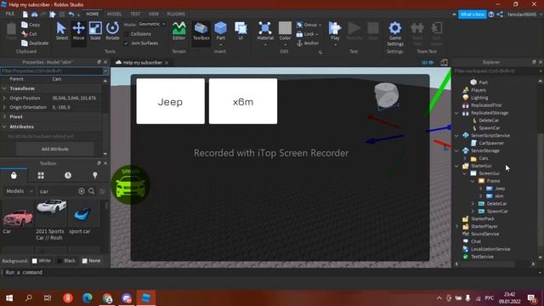Click the Jeep GUI button

tap(170, 101)
